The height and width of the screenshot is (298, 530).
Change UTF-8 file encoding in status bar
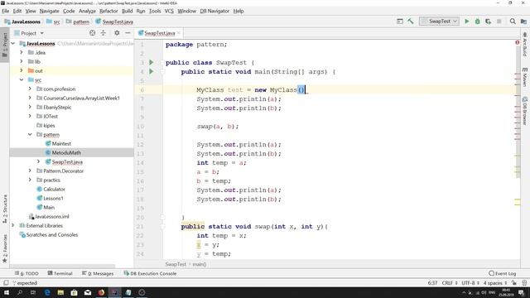click(470, 283)
